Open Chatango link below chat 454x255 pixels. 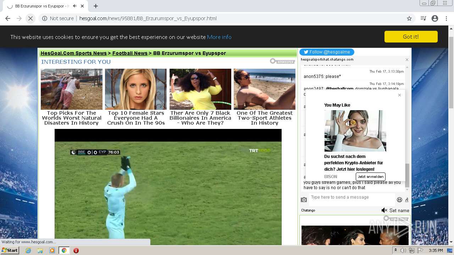(x=308, y=210)
